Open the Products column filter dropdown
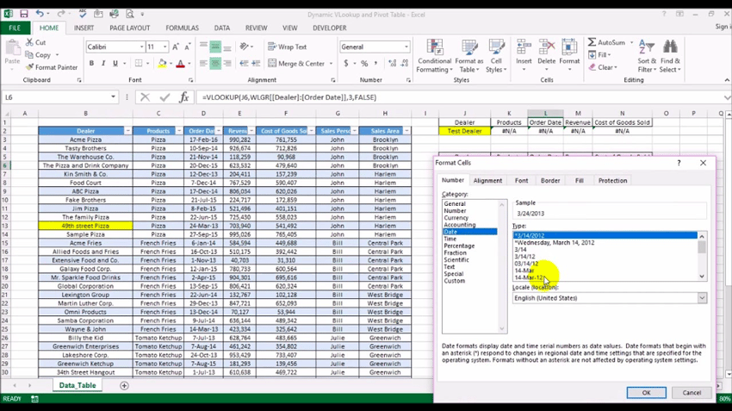 (179, 131)
